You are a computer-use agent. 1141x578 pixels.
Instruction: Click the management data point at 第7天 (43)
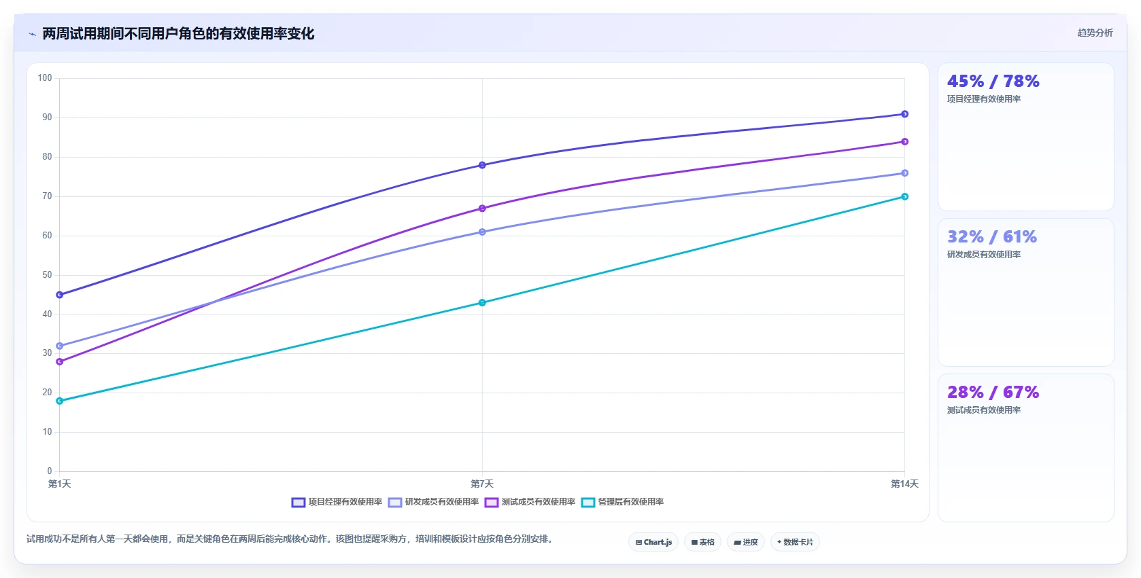pos(482,302)
